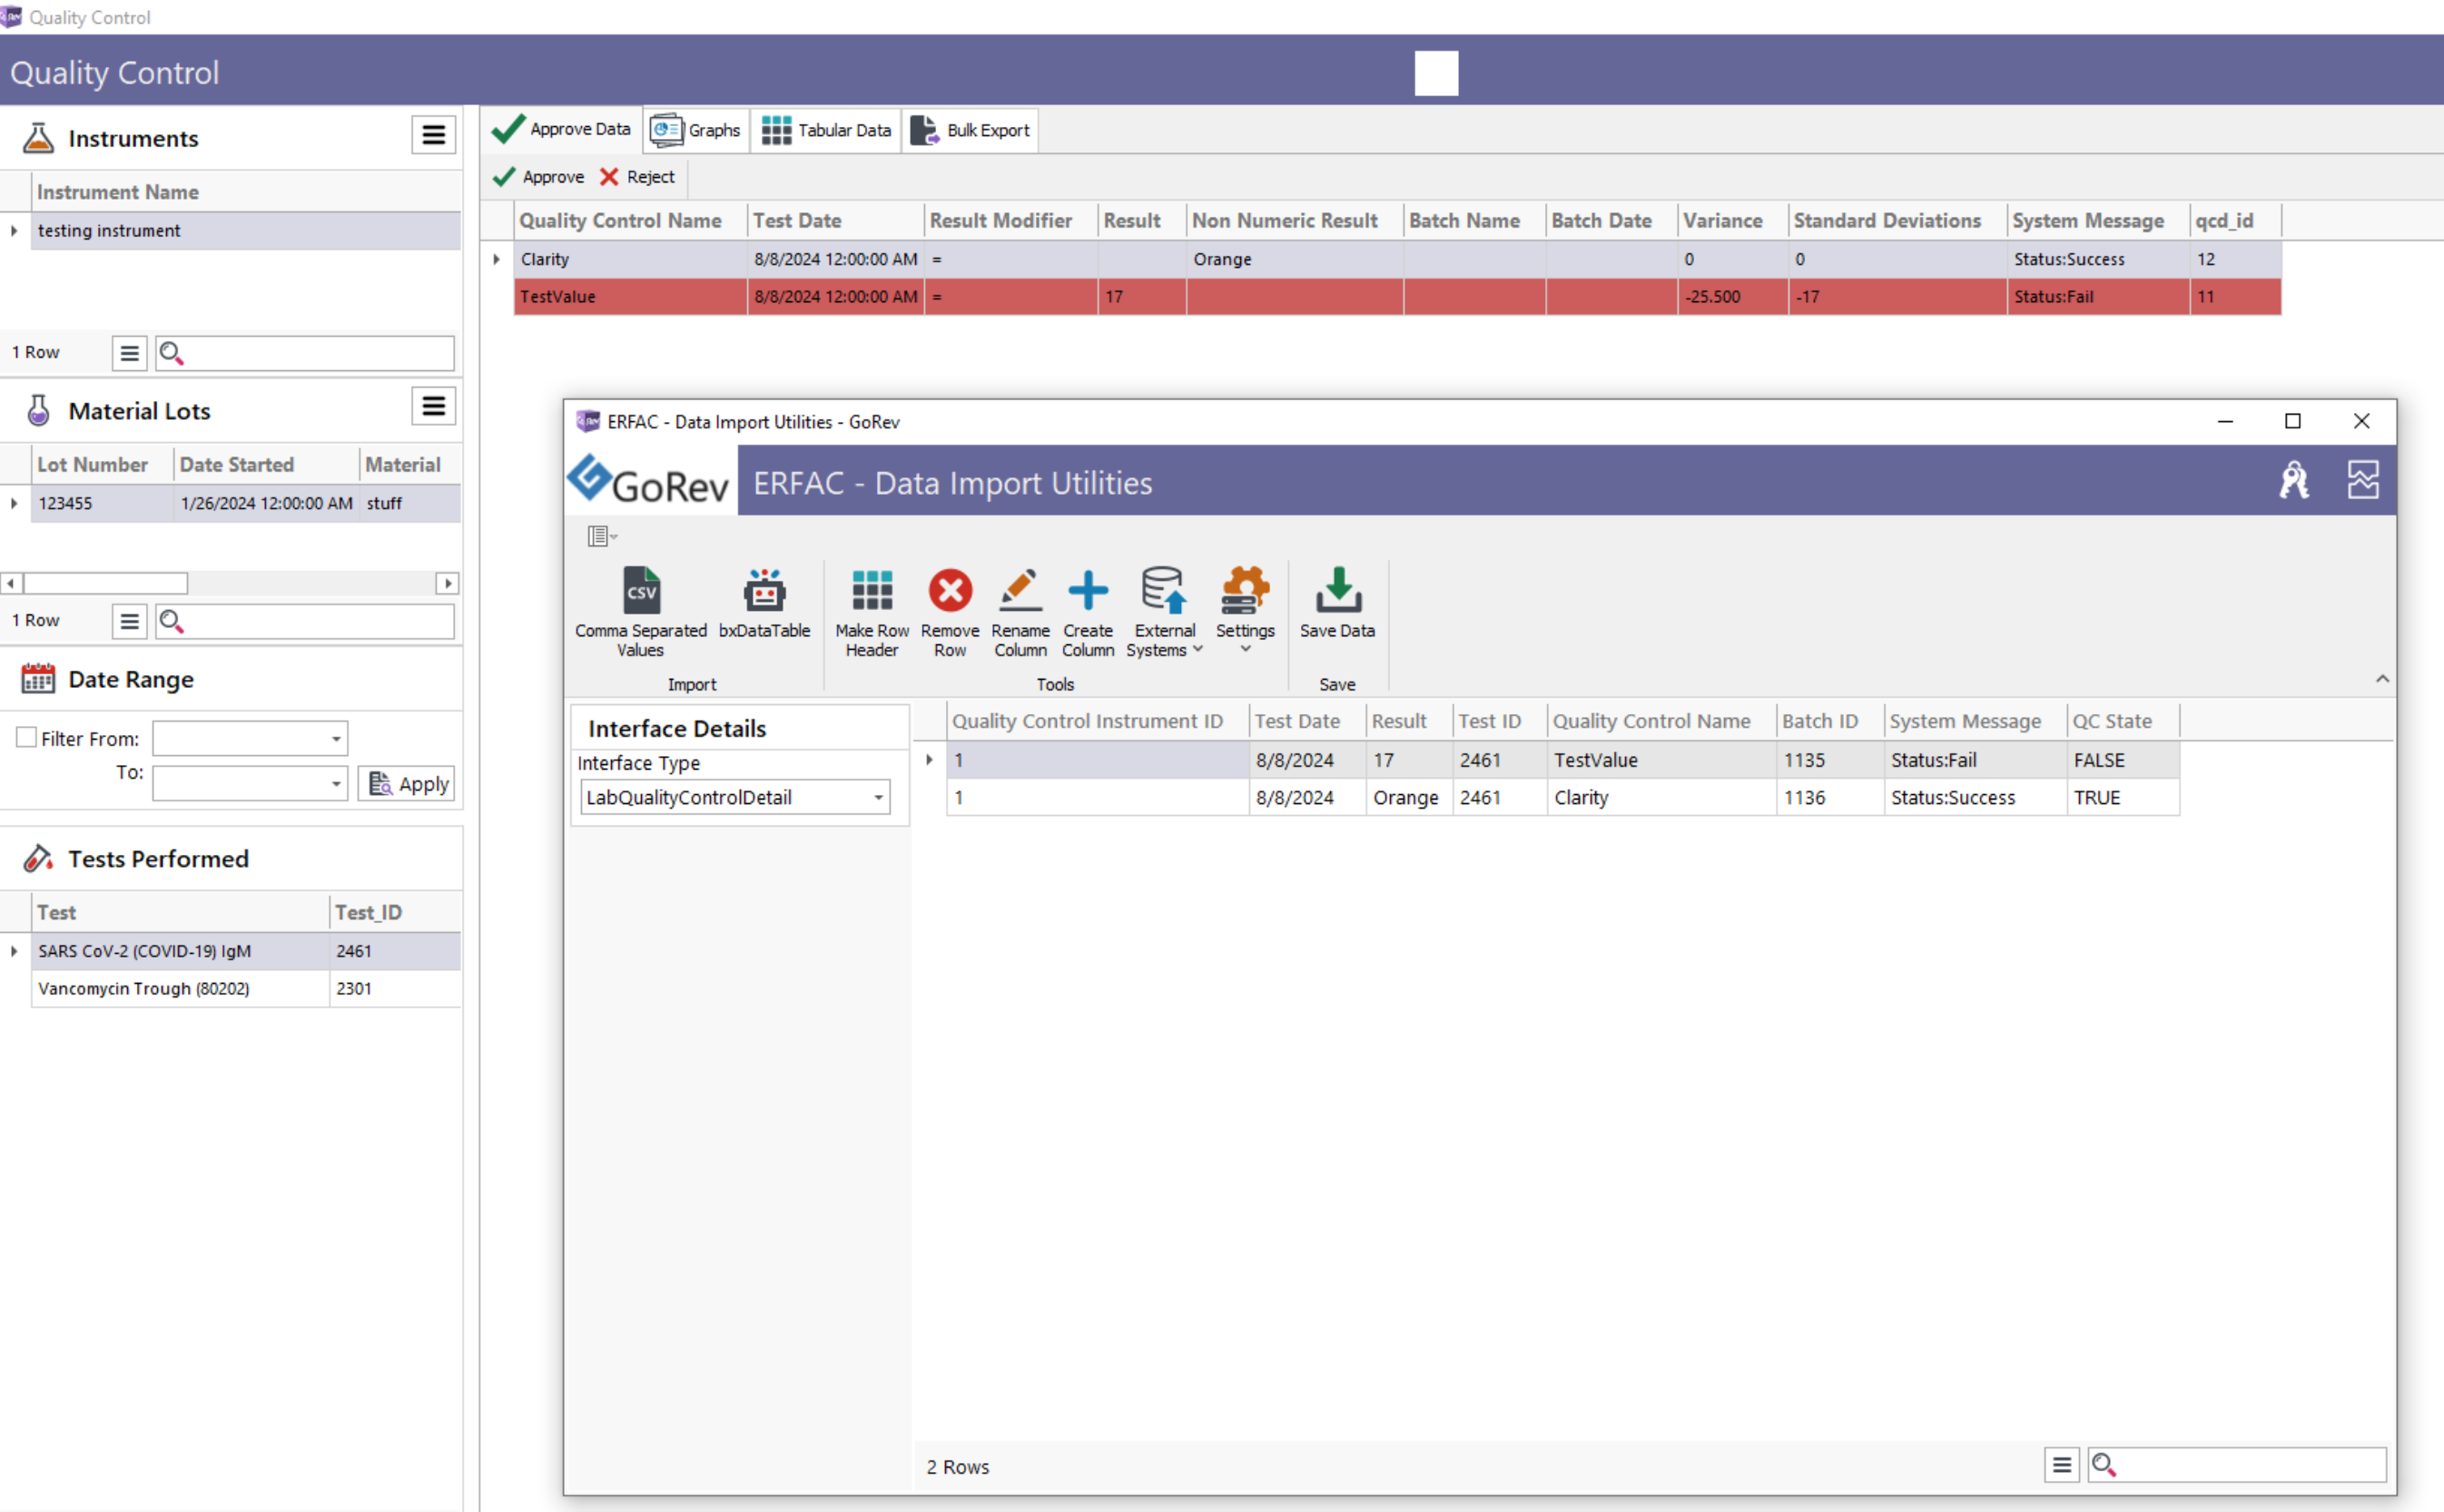Click the Save Data icon
Screen dimensions: 2444x1512
click(x=1337, y=590)
